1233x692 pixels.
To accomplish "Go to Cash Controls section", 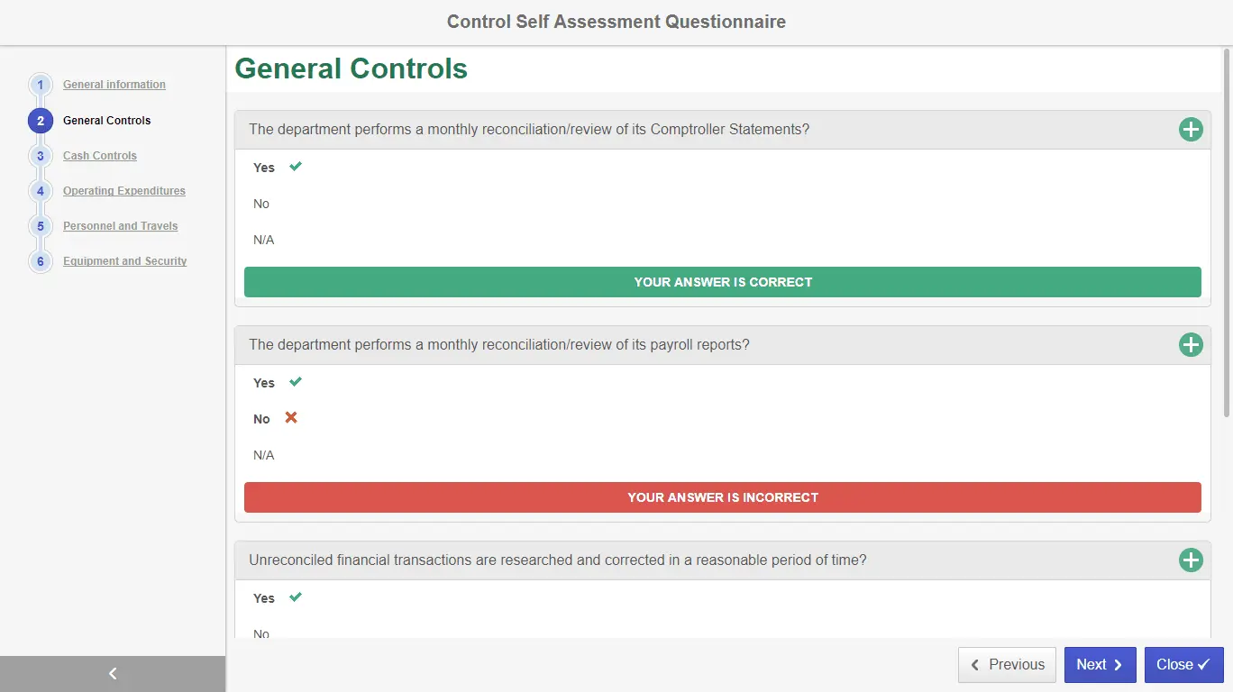I will click(x=100, y=156).
